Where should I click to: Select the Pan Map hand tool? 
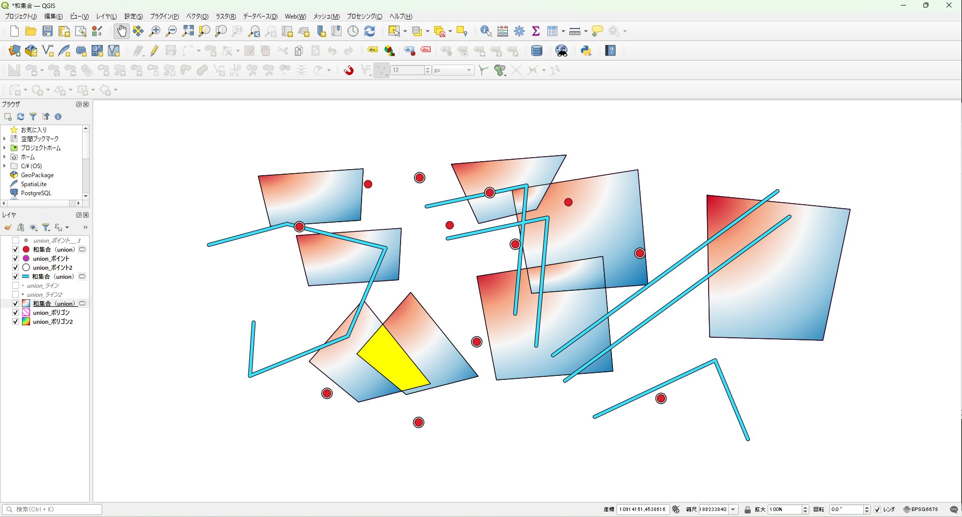[121, 31]
